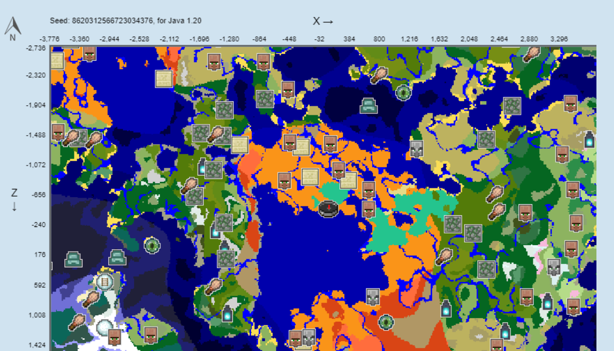
Task: Select the ruined portal marker at map center
Action: (328, 208)
